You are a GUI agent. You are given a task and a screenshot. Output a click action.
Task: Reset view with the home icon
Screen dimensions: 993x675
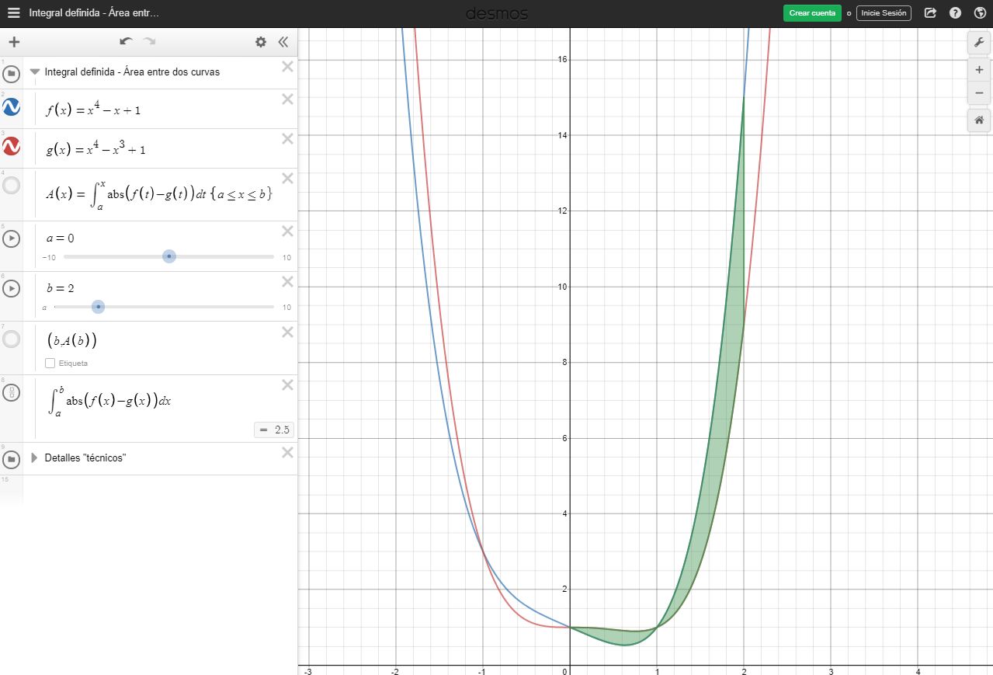[979, 120]
